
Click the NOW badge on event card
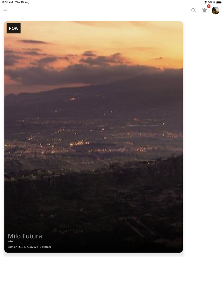pyautogui.click(x=14, y=28)
